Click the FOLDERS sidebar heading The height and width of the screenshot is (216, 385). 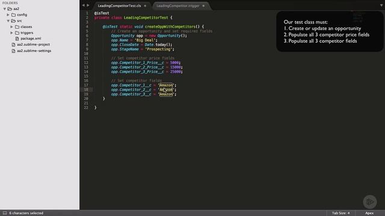pos(10,3)
